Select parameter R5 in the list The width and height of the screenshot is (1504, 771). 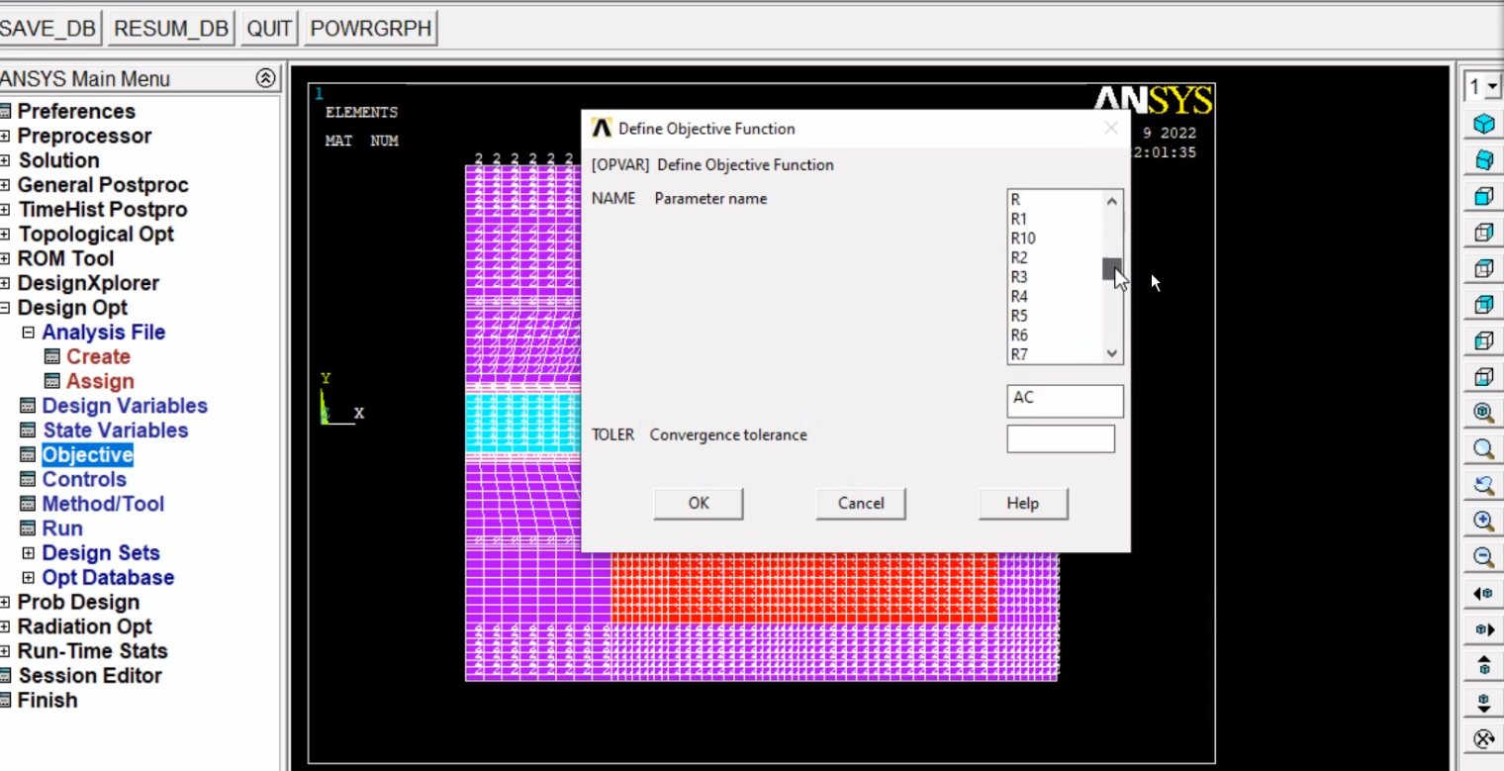pos(1055,316)
